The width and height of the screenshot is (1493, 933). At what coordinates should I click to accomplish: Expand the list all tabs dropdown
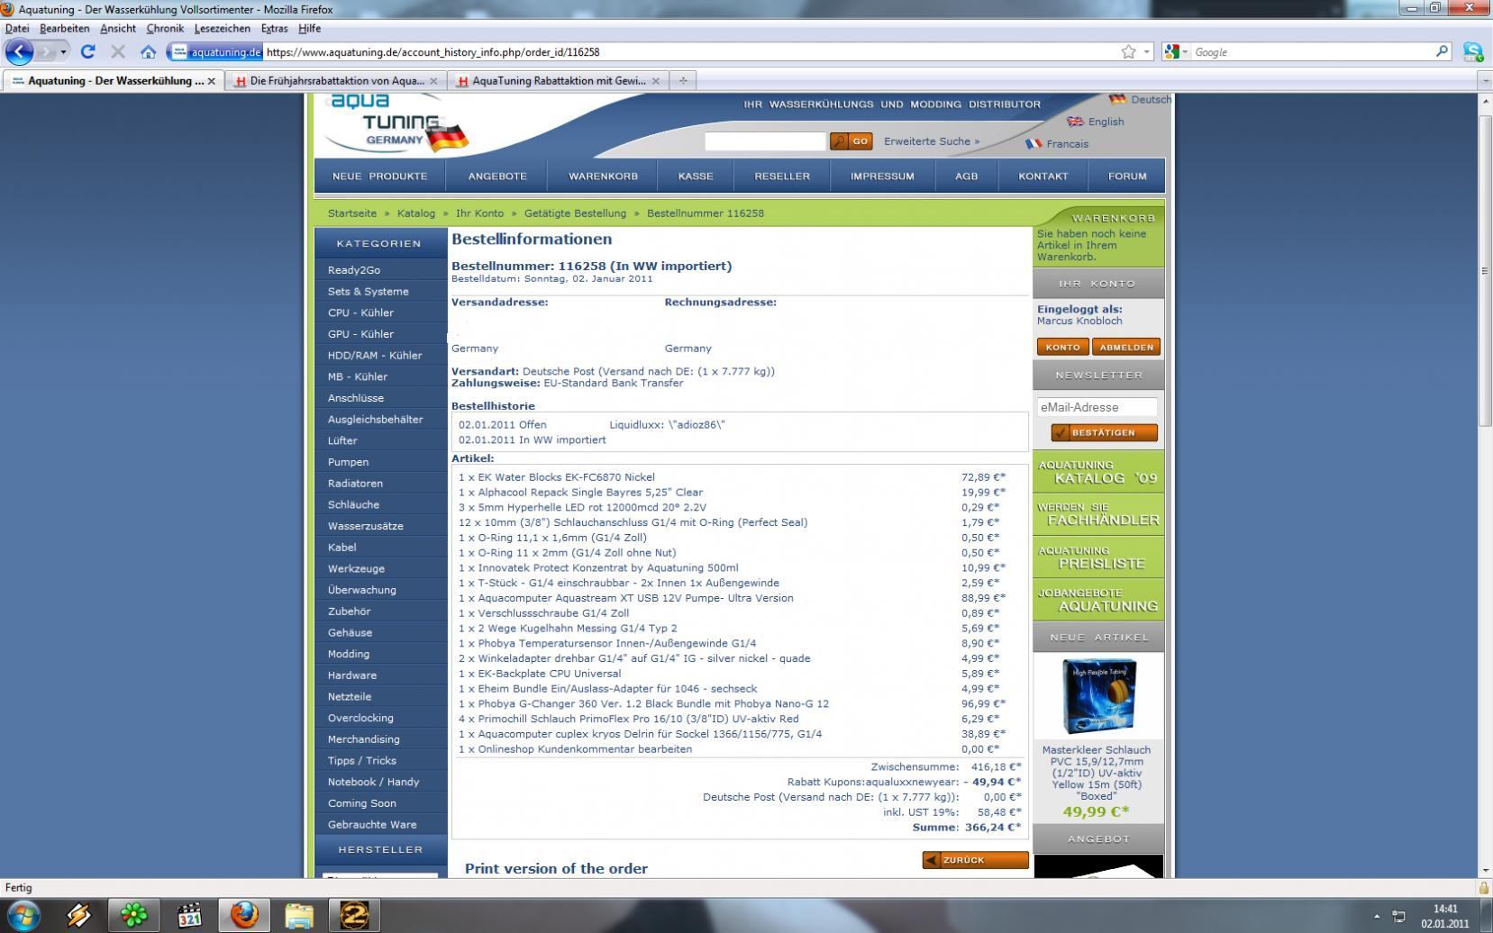(x=1485, y=81)
